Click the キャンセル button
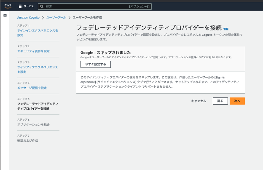 (199, 101)
